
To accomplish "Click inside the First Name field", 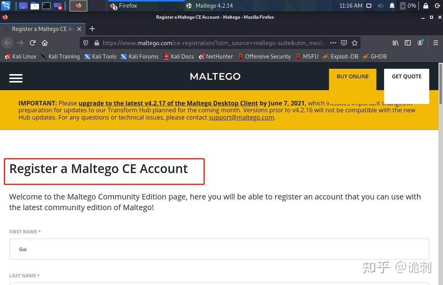I will click(x=219, y=249).
